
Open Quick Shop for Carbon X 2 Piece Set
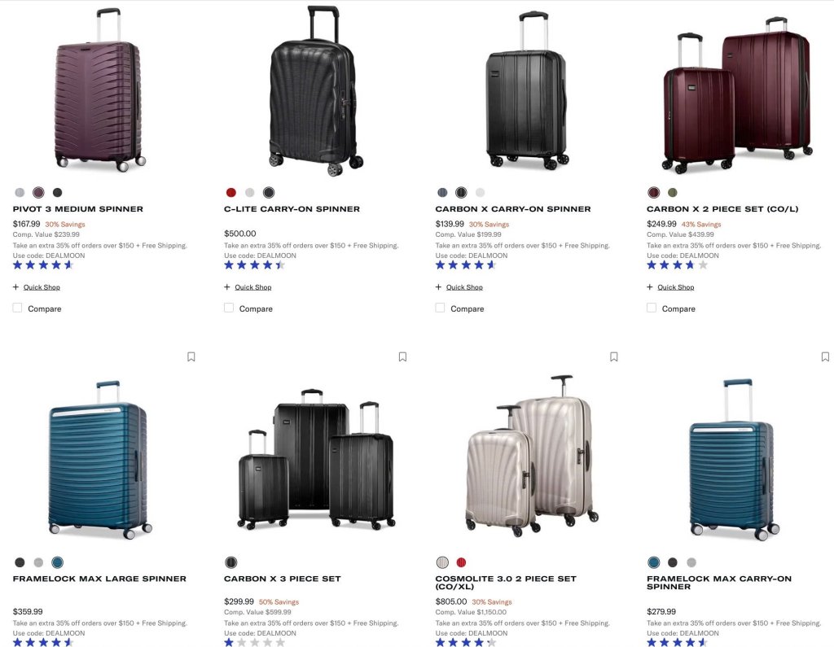[675, 287]
